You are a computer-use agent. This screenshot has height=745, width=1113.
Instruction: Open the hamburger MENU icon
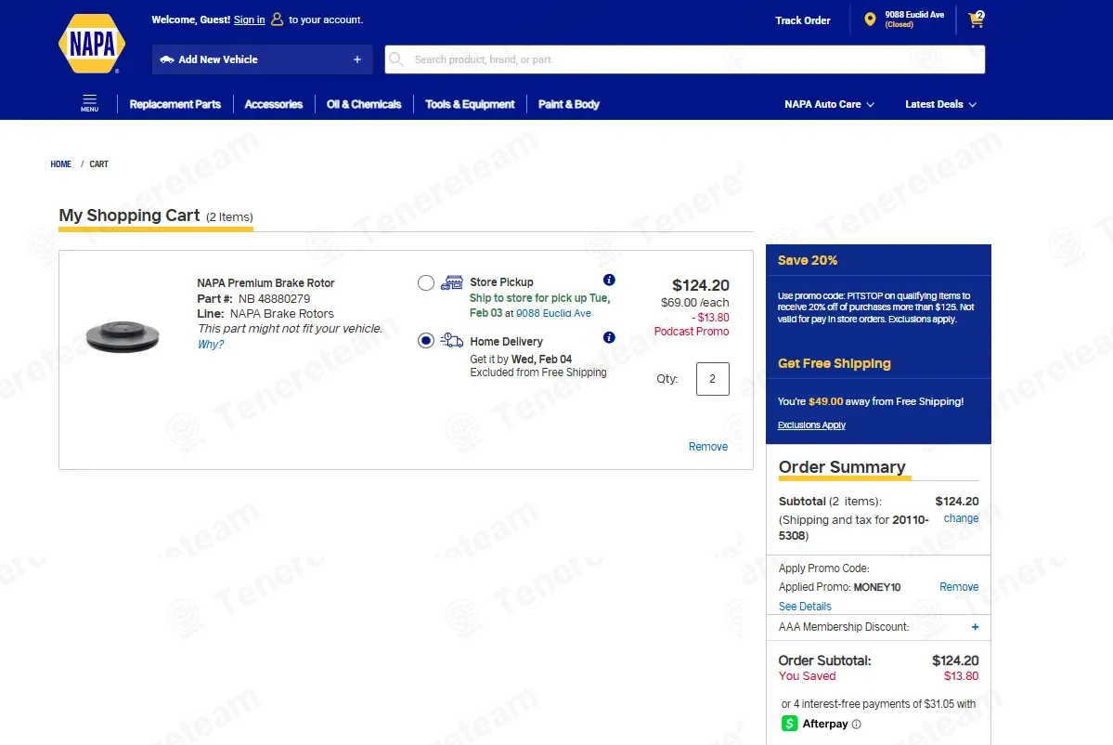(89, 103)
